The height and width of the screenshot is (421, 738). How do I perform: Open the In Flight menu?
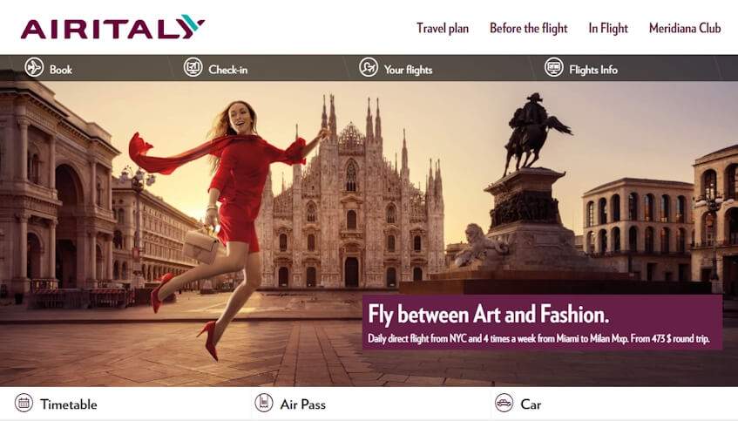[x=608, y=28]
